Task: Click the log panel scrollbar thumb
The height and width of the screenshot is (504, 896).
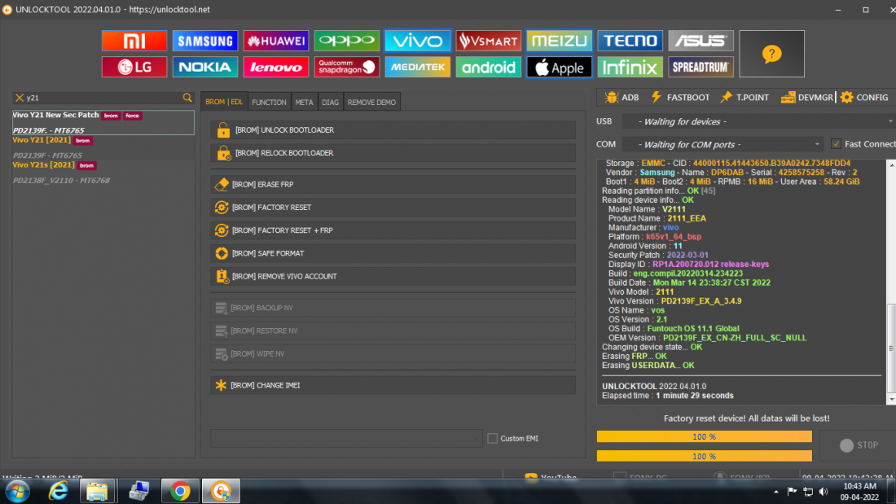Action: 891,348
